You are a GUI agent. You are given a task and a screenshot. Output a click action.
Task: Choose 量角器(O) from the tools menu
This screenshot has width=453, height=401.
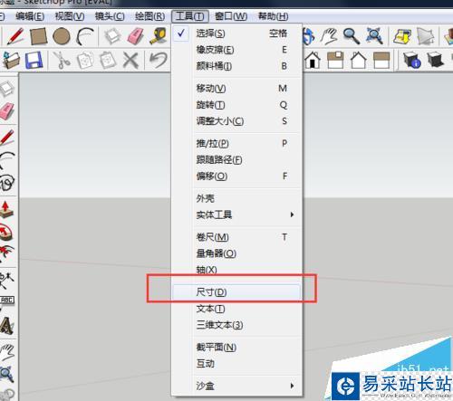tap(236, 253)
